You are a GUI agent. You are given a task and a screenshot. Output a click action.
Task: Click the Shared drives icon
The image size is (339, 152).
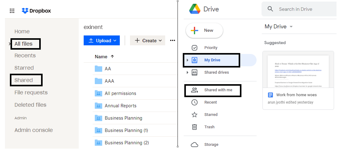[195, 72]
